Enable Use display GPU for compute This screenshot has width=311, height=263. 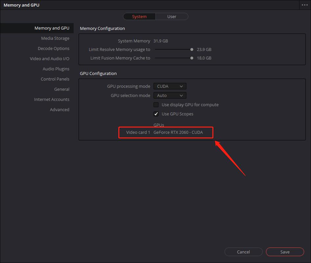156,105
